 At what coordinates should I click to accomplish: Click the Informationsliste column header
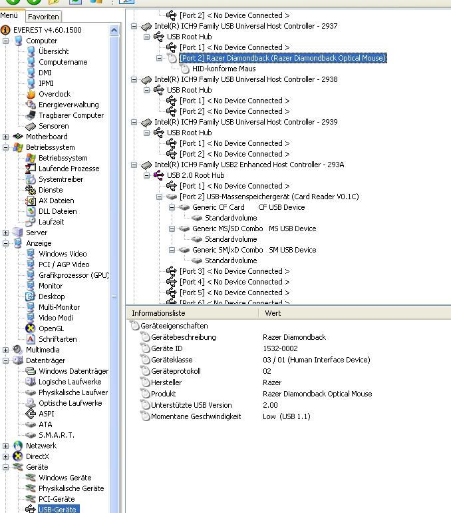point(192,313)
